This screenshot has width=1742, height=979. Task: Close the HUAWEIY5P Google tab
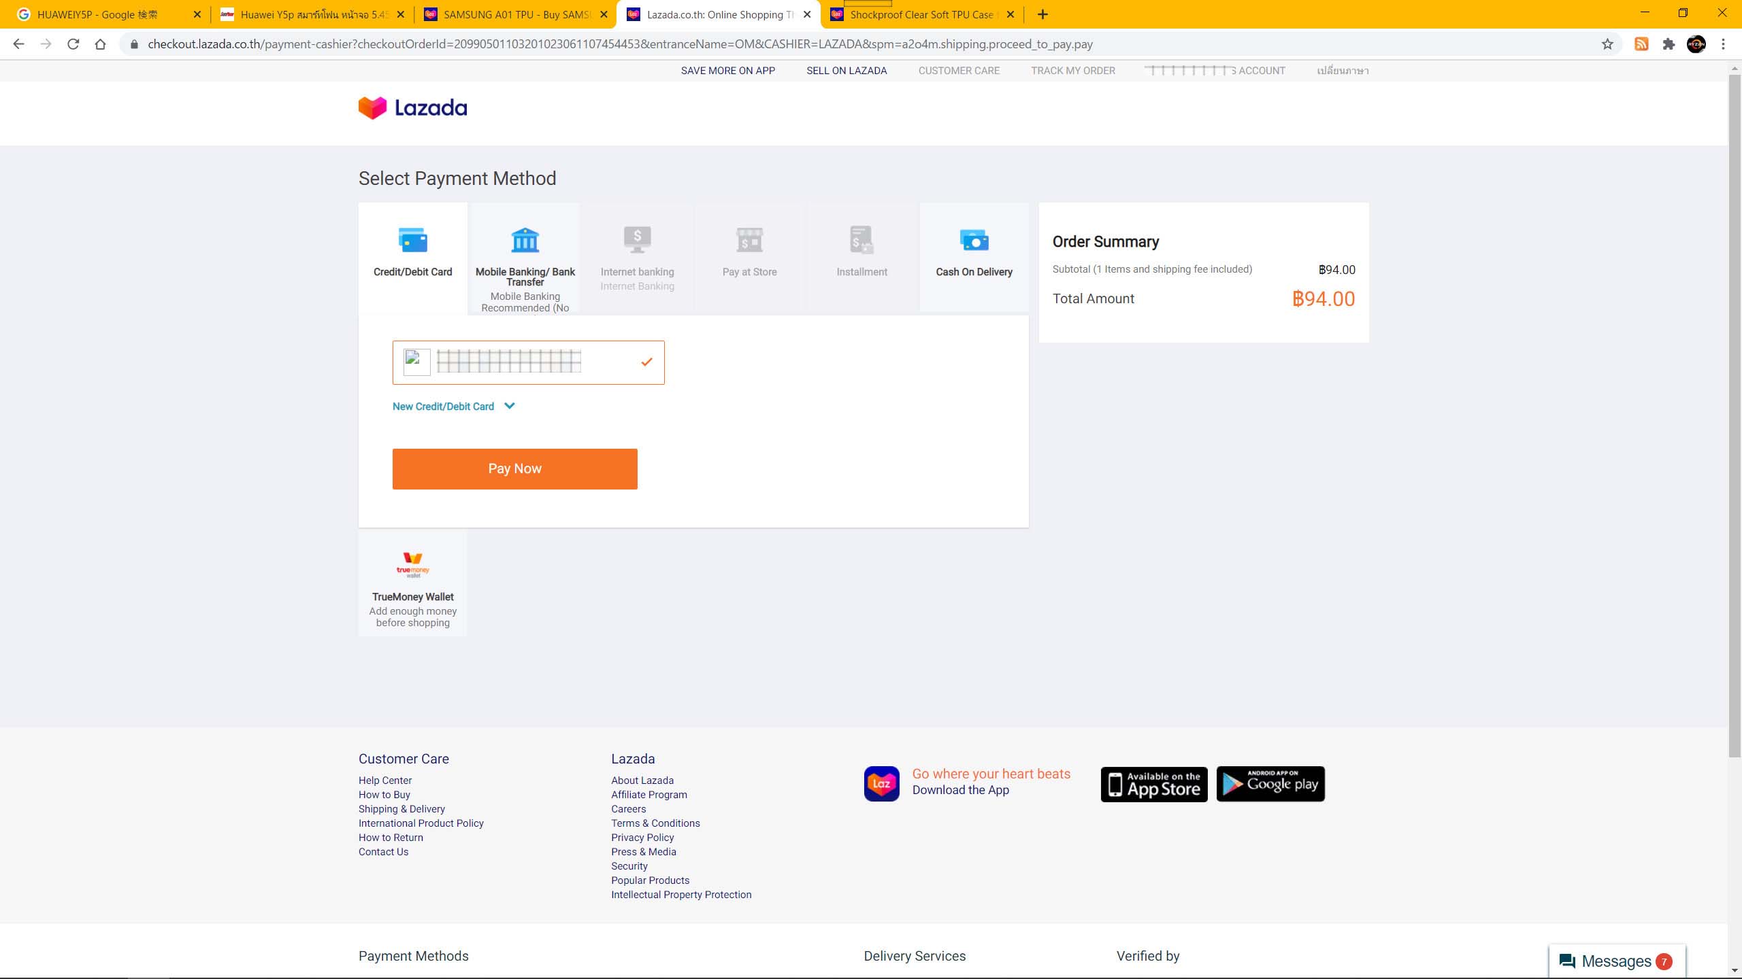(197, 14)
